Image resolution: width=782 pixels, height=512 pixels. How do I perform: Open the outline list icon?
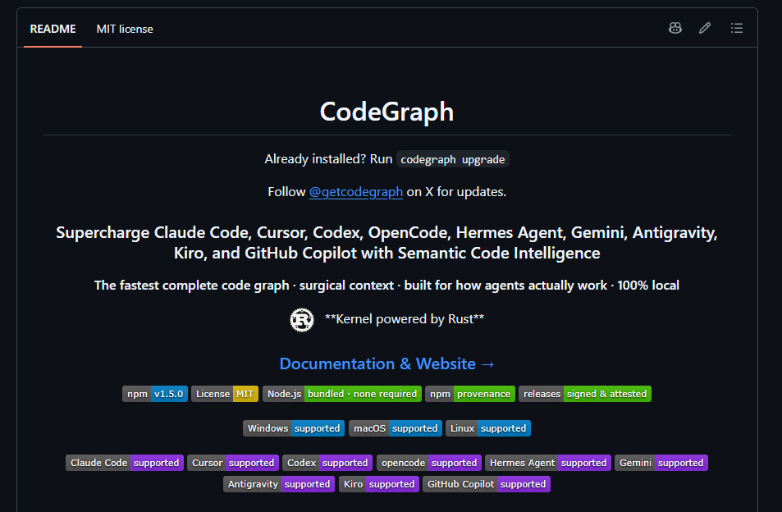(737, 29)
